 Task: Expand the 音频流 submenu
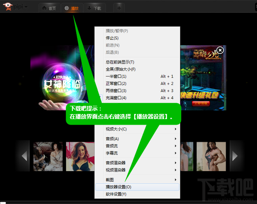coord(137,146)
